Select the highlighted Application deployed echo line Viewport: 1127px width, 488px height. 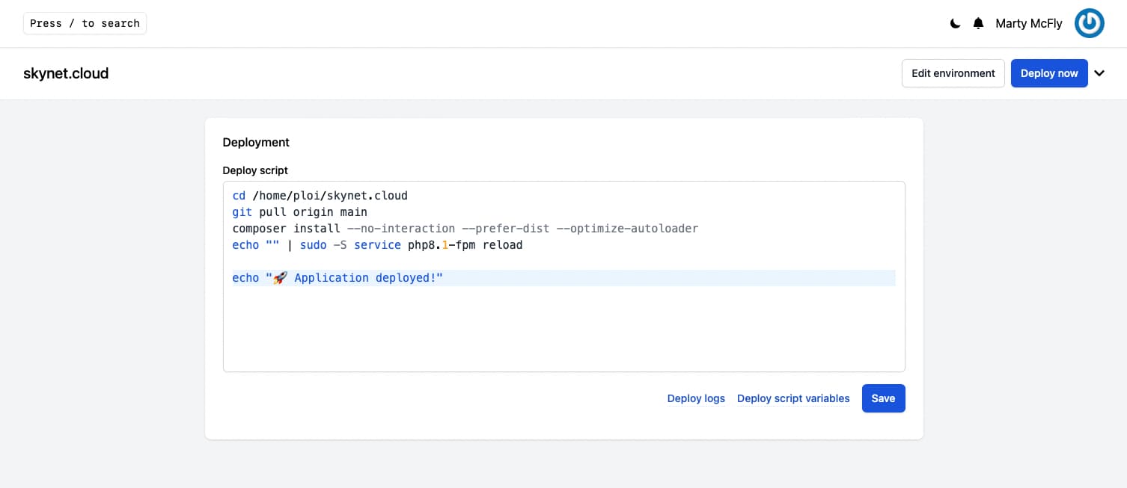[x=338, y=277]
